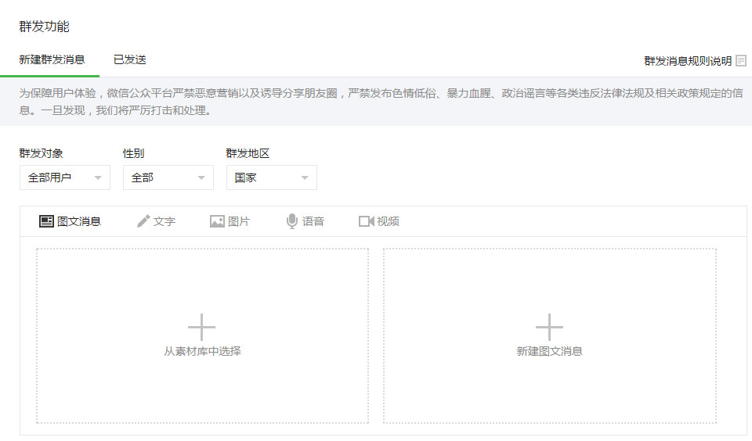
Task: Switch to the 已发送 tab
Action: (129, 60)
